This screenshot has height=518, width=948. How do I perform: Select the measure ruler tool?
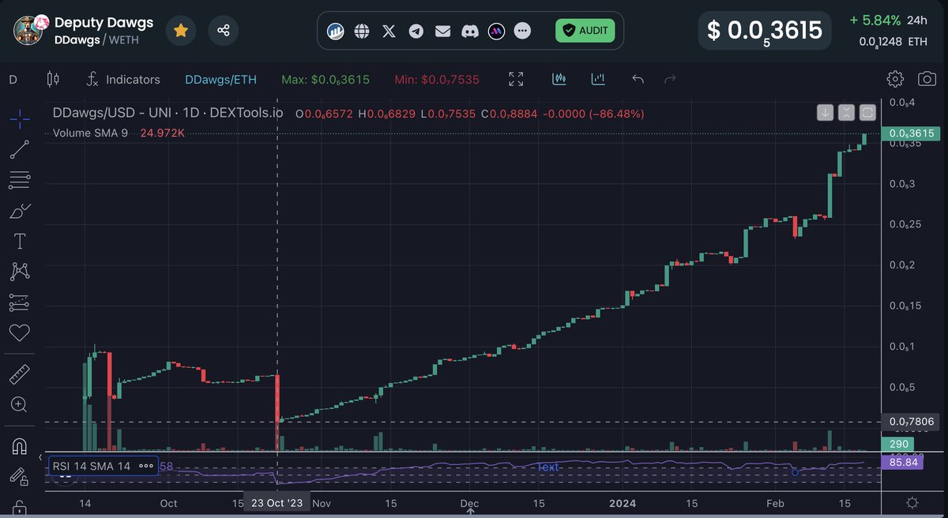(x=20, y=373)
